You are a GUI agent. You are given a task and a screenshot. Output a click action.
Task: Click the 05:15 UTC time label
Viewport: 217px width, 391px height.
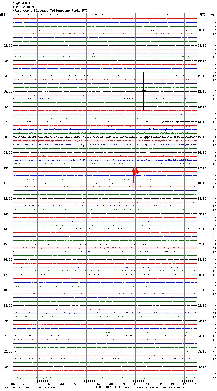tap(202, 351)
